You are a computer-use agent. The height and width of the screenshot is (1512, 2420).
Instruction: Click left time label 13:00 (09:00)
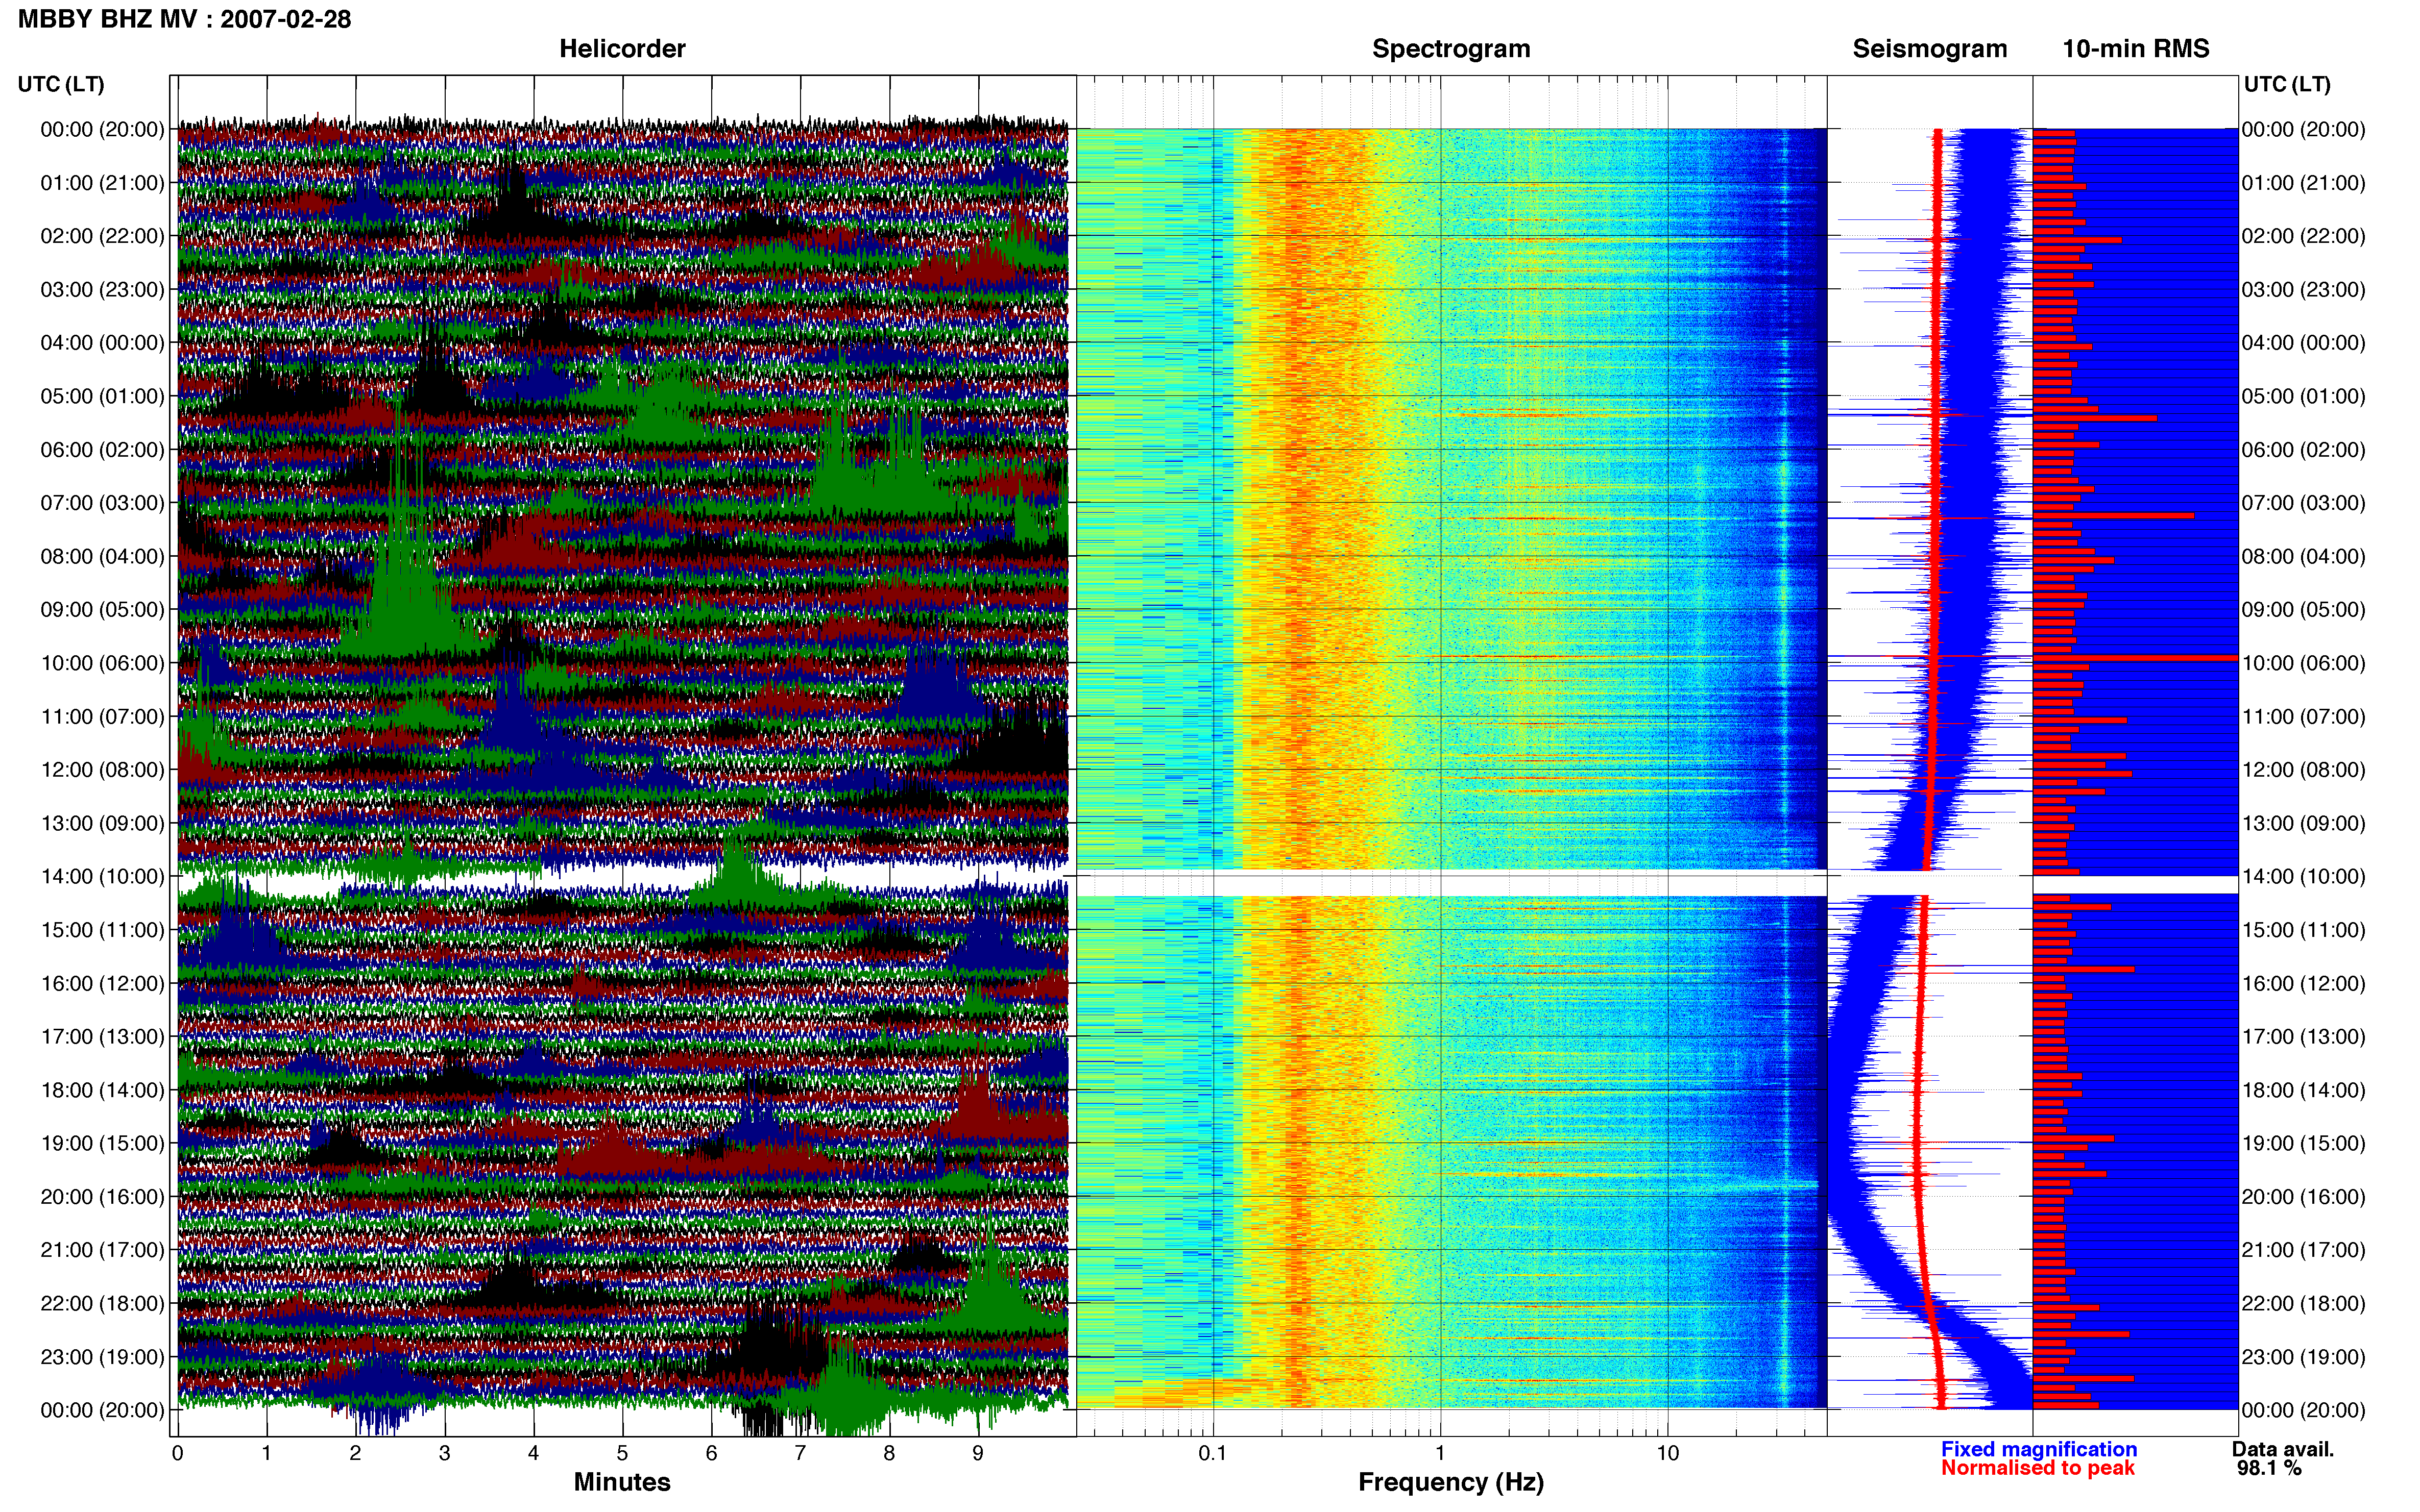pos(102,823)
